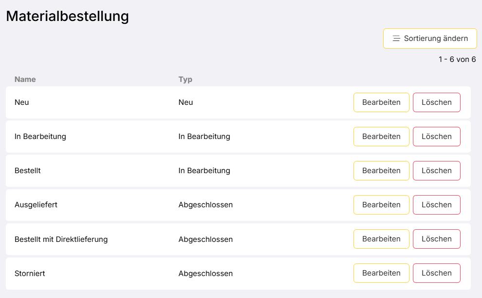Viewport: 482px width, 298px height.
Task: Edit the Ausgeliefert status
Action: (x=381, y=205)
